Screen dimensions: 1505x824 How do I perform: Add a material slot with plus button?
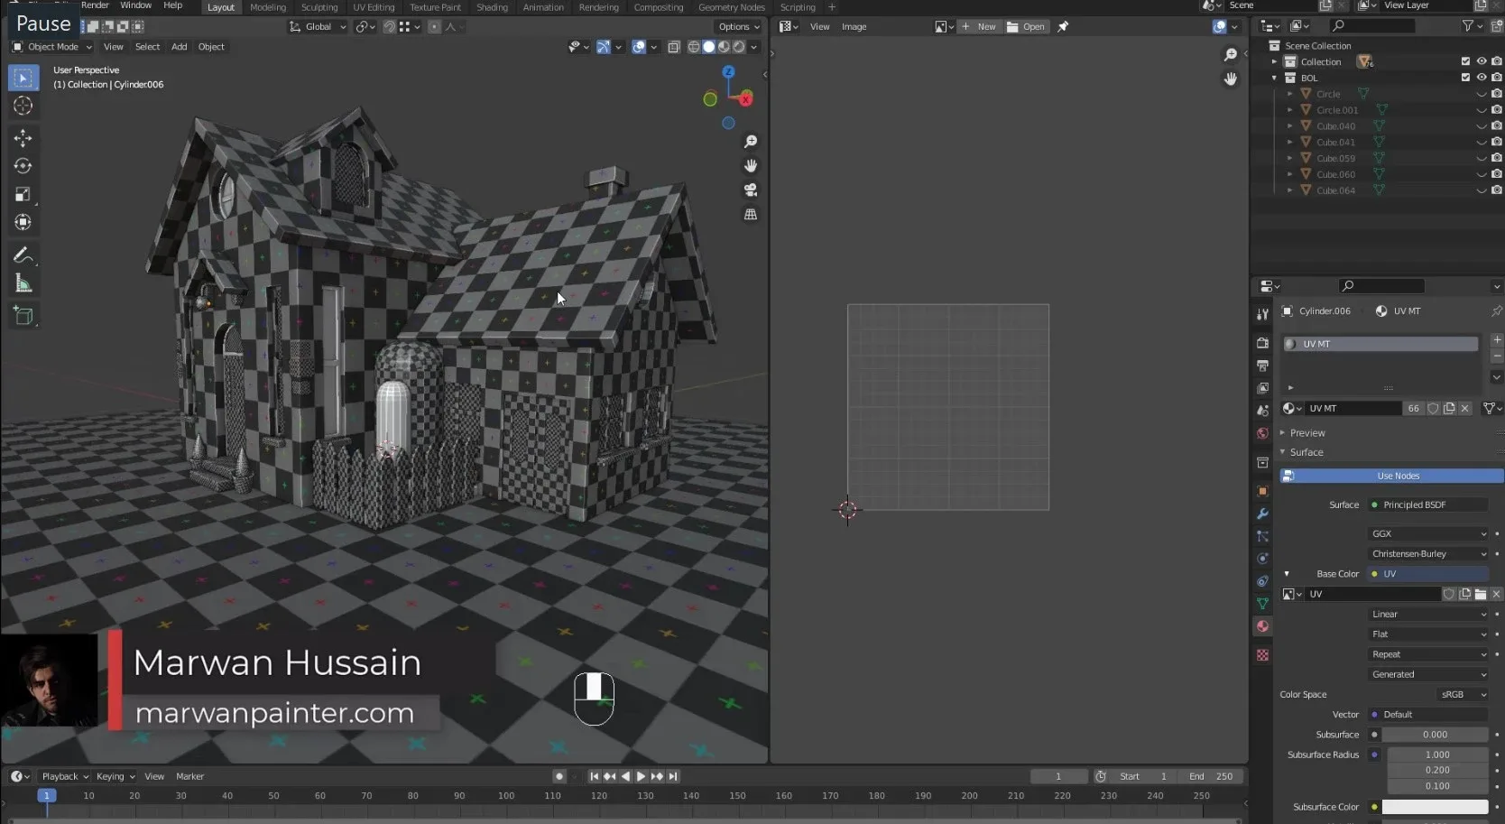point(1497,340)
